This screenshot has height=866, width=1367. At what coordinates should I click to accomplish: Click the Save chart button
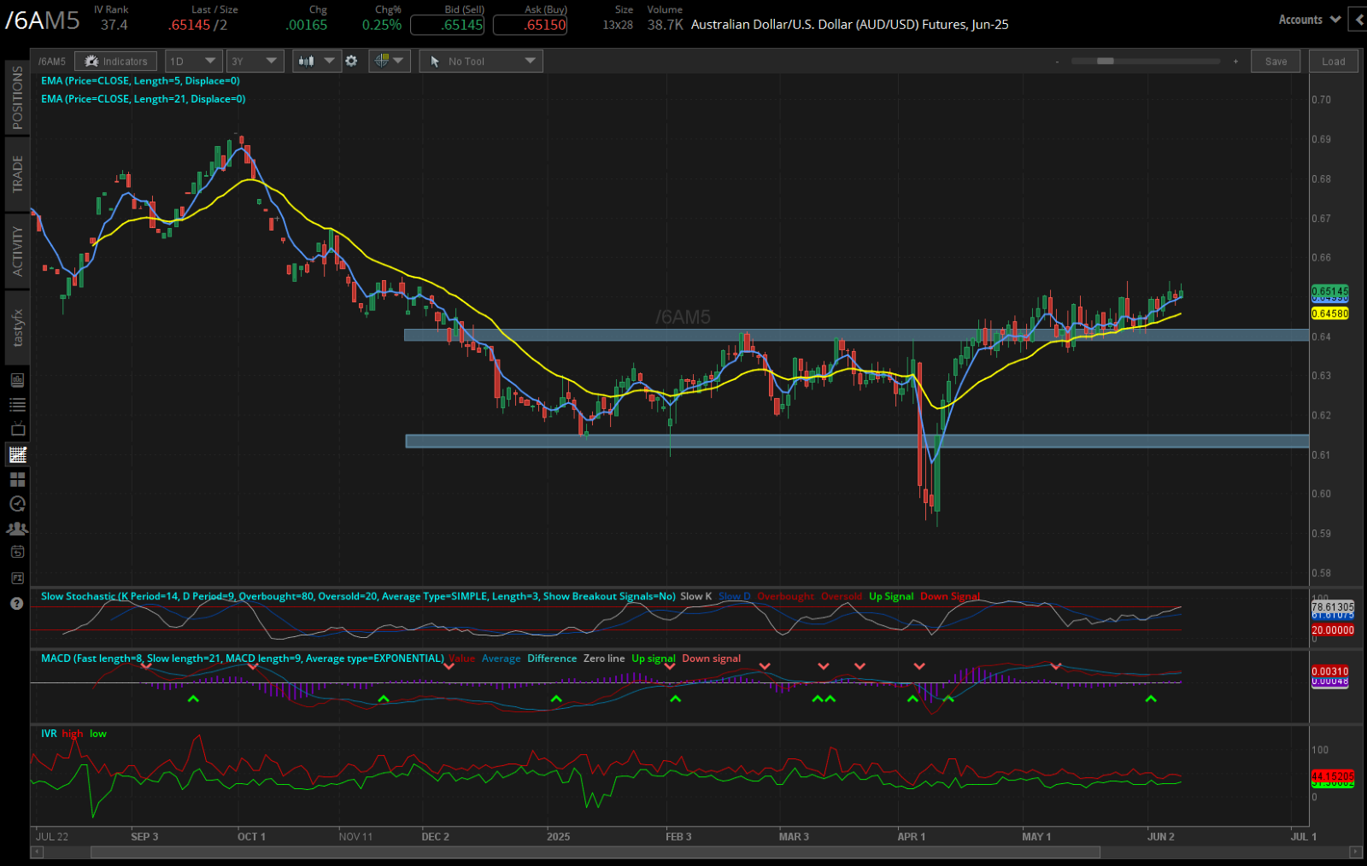point(1276,61)
